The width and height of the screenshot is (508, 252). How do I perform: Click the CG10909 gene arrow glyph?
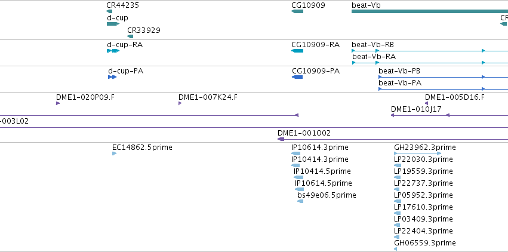297,11
